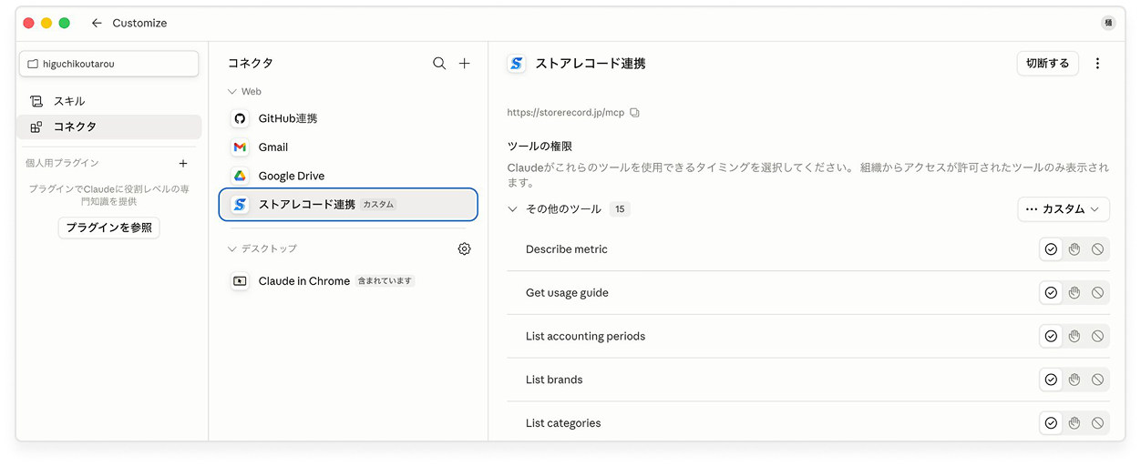Set Describe metric to always allow
The image size is (1141, 466).
pyautogui.click(x=1051, y=249)
